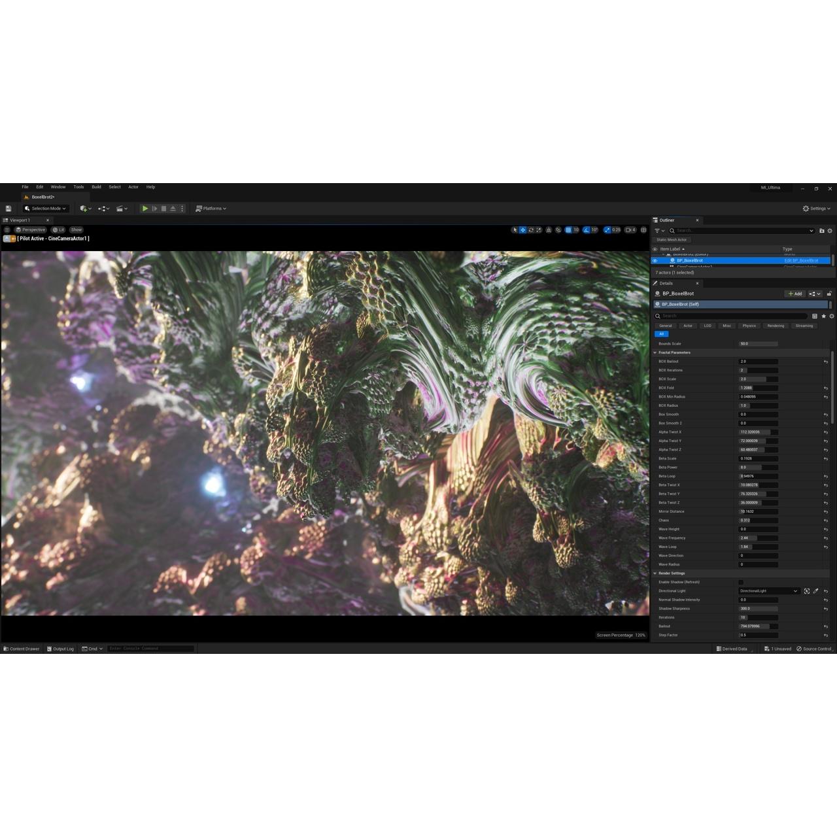Select the Physics details filter tab

(749, 326)
